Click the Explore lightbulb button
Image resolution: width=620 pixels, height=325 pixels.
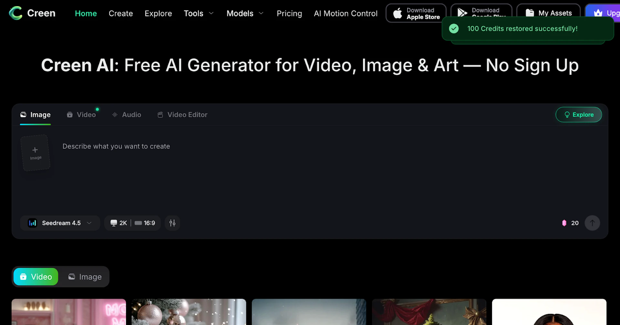pos(579,115)
